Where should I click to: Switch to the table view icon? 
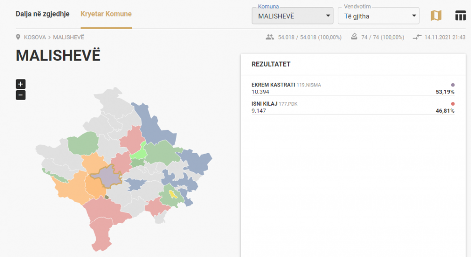coord(460,16)
